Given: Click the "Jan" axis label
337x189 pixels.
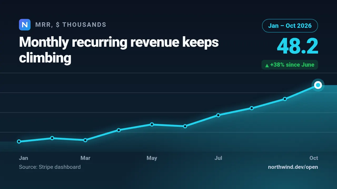Looking at the screenshot, I should [23, 158].
